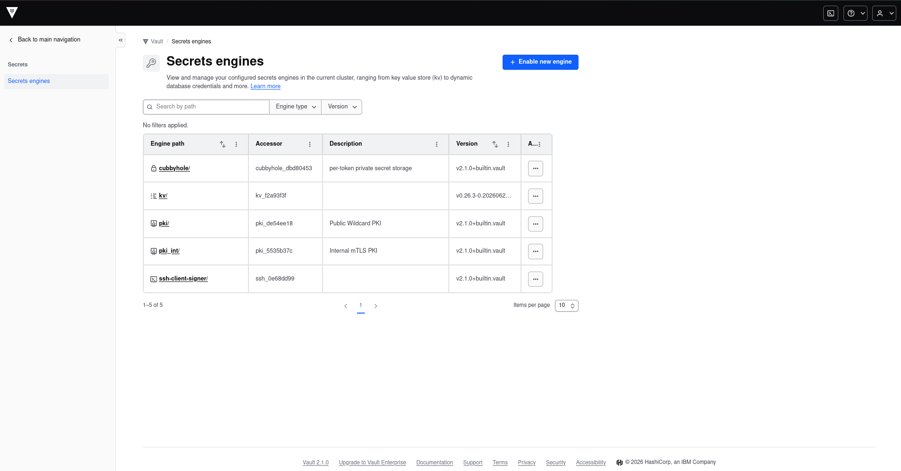This screenshot has width=901, height=471.
Task: Open actions menu for kv row
Action: [536, 196]
